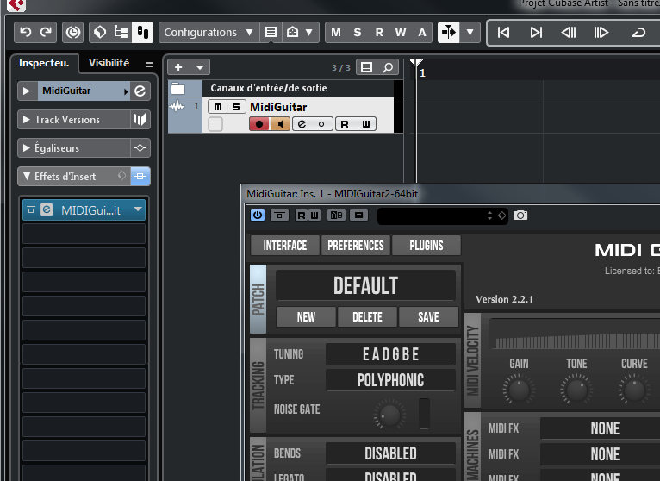Collapse the Effets d'Insert section

click(x=27, y=177)
